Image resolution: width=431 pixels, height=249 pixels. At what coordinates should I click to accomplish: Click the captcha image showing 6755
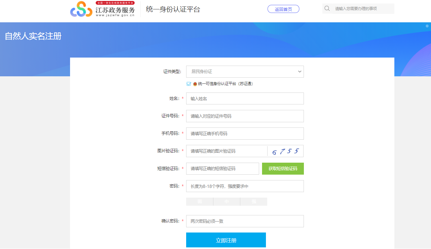pyautogui.click(x=286, y=151)
